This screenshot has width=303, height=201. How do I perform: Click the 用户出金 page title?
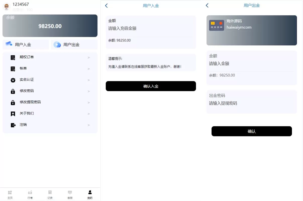point(252,5)
